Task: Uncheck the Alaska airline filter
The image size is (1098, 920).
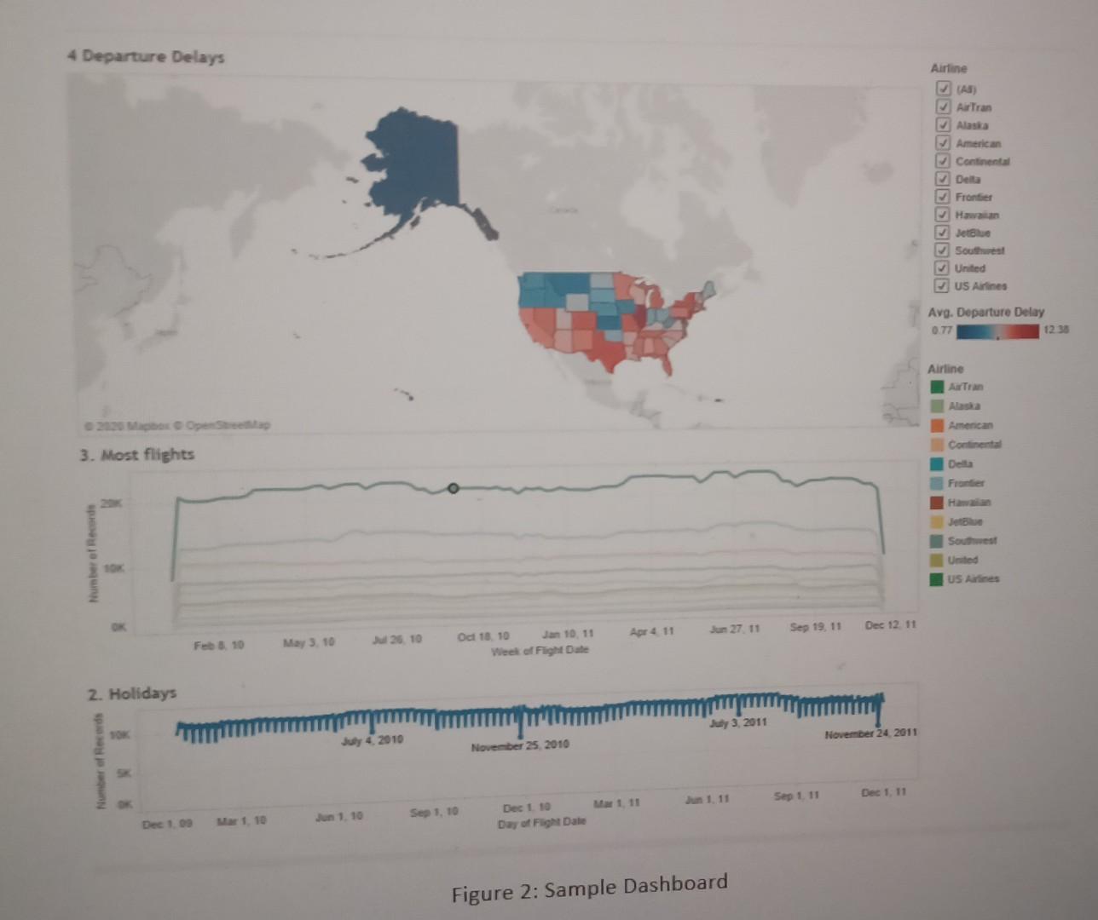Action: 942,125
